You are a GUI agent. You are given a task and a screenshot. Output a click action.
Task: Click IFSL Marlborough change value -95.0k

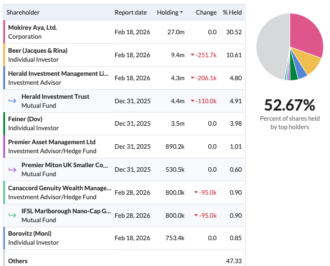[205, 215]
